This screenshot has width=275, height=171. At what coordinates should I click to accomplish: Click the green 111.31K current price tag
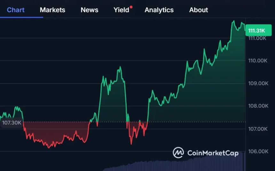coord(257,31)
